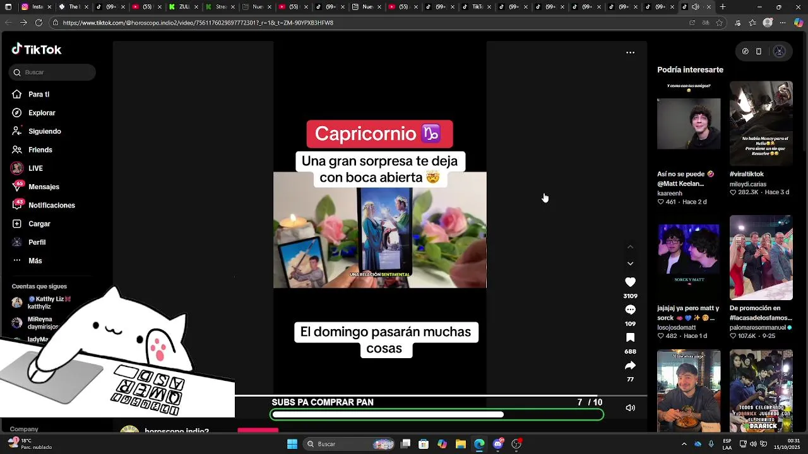Screen dimensions: 808x454
Task: Open the 'Así no se puede' suggested video
Action: click(x=689, y=124)
